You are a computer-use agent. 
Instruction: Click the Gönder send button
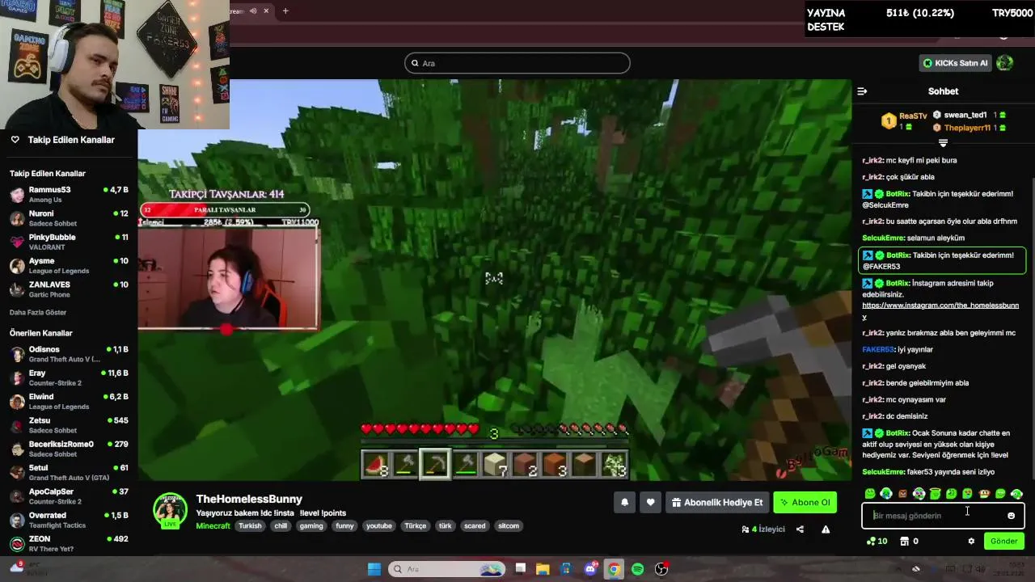[x=1004, y=541]
